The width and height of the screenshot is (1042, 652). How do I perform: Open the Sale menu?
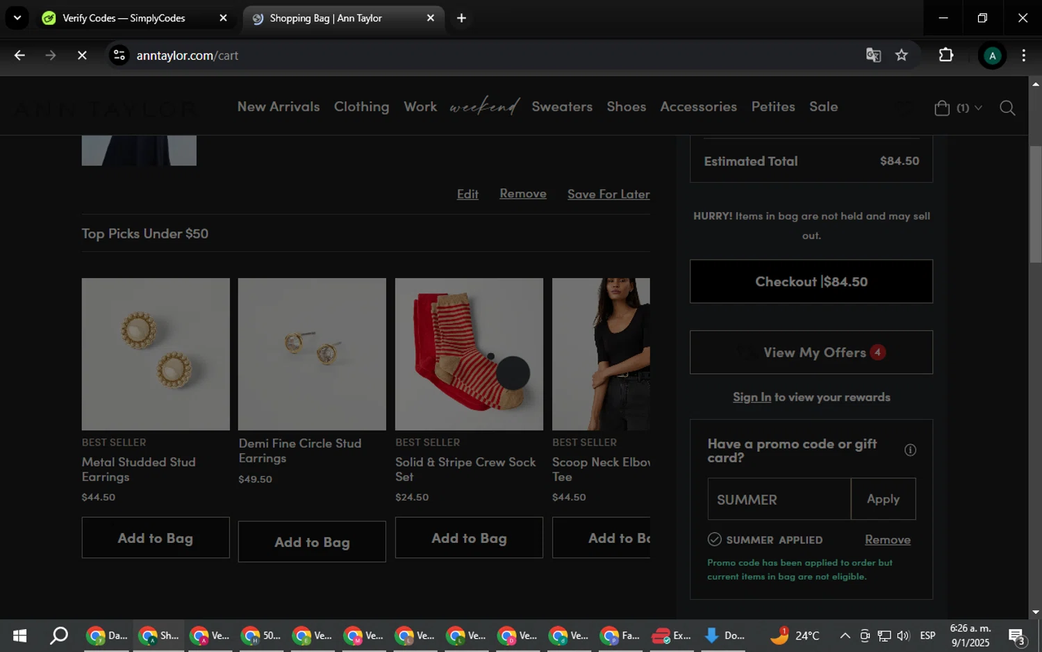(823, 106)
